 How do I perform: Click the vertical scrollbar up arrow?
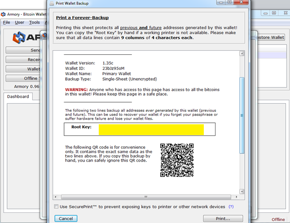point(242,54)
